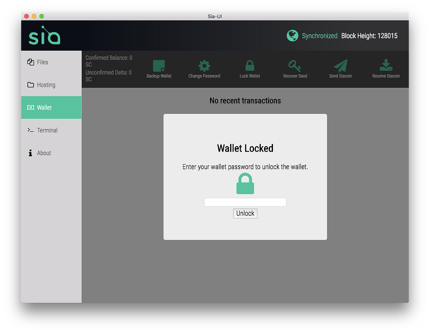Click Block Height: 128015 text
This screenshot has height=333, width=430.
(369, 36)
